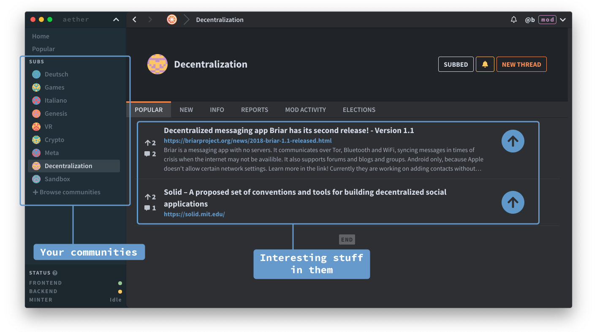Click the Decentralization community avatar in header

tap(157, 64)
